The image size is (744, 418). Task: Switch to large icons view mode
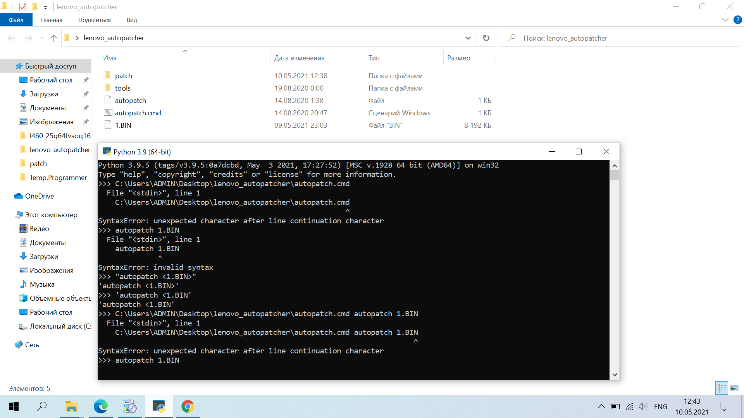click(735, 388)
